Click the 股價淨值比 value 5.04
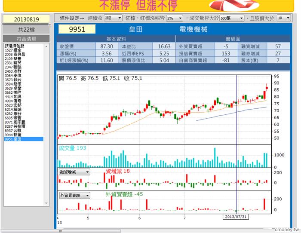 click(x=164, y=60)
